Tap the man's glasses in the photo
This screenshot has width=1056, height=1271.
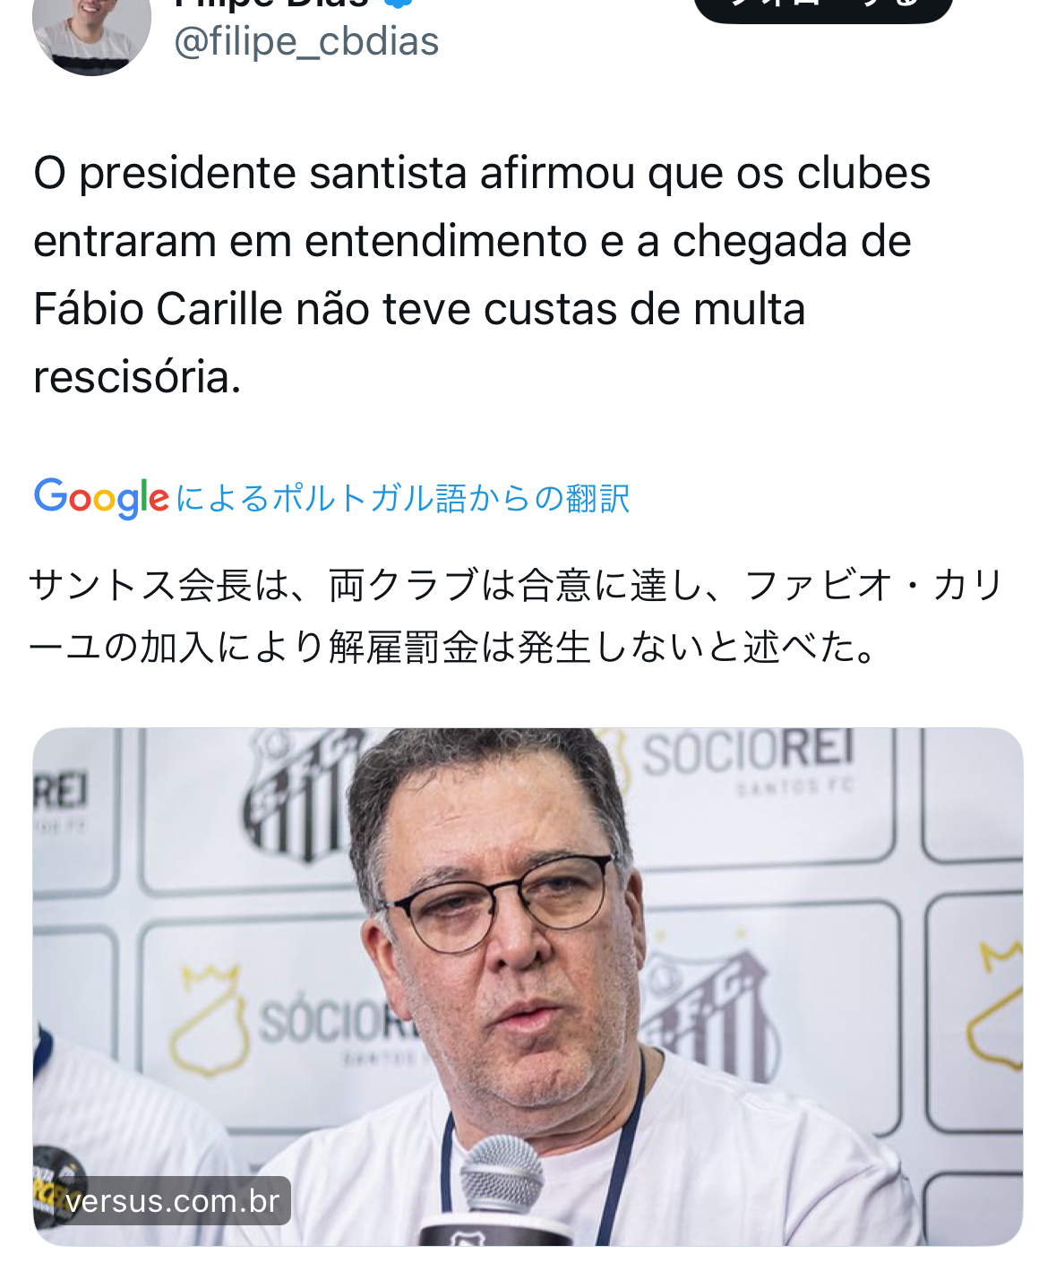point(500,902)
